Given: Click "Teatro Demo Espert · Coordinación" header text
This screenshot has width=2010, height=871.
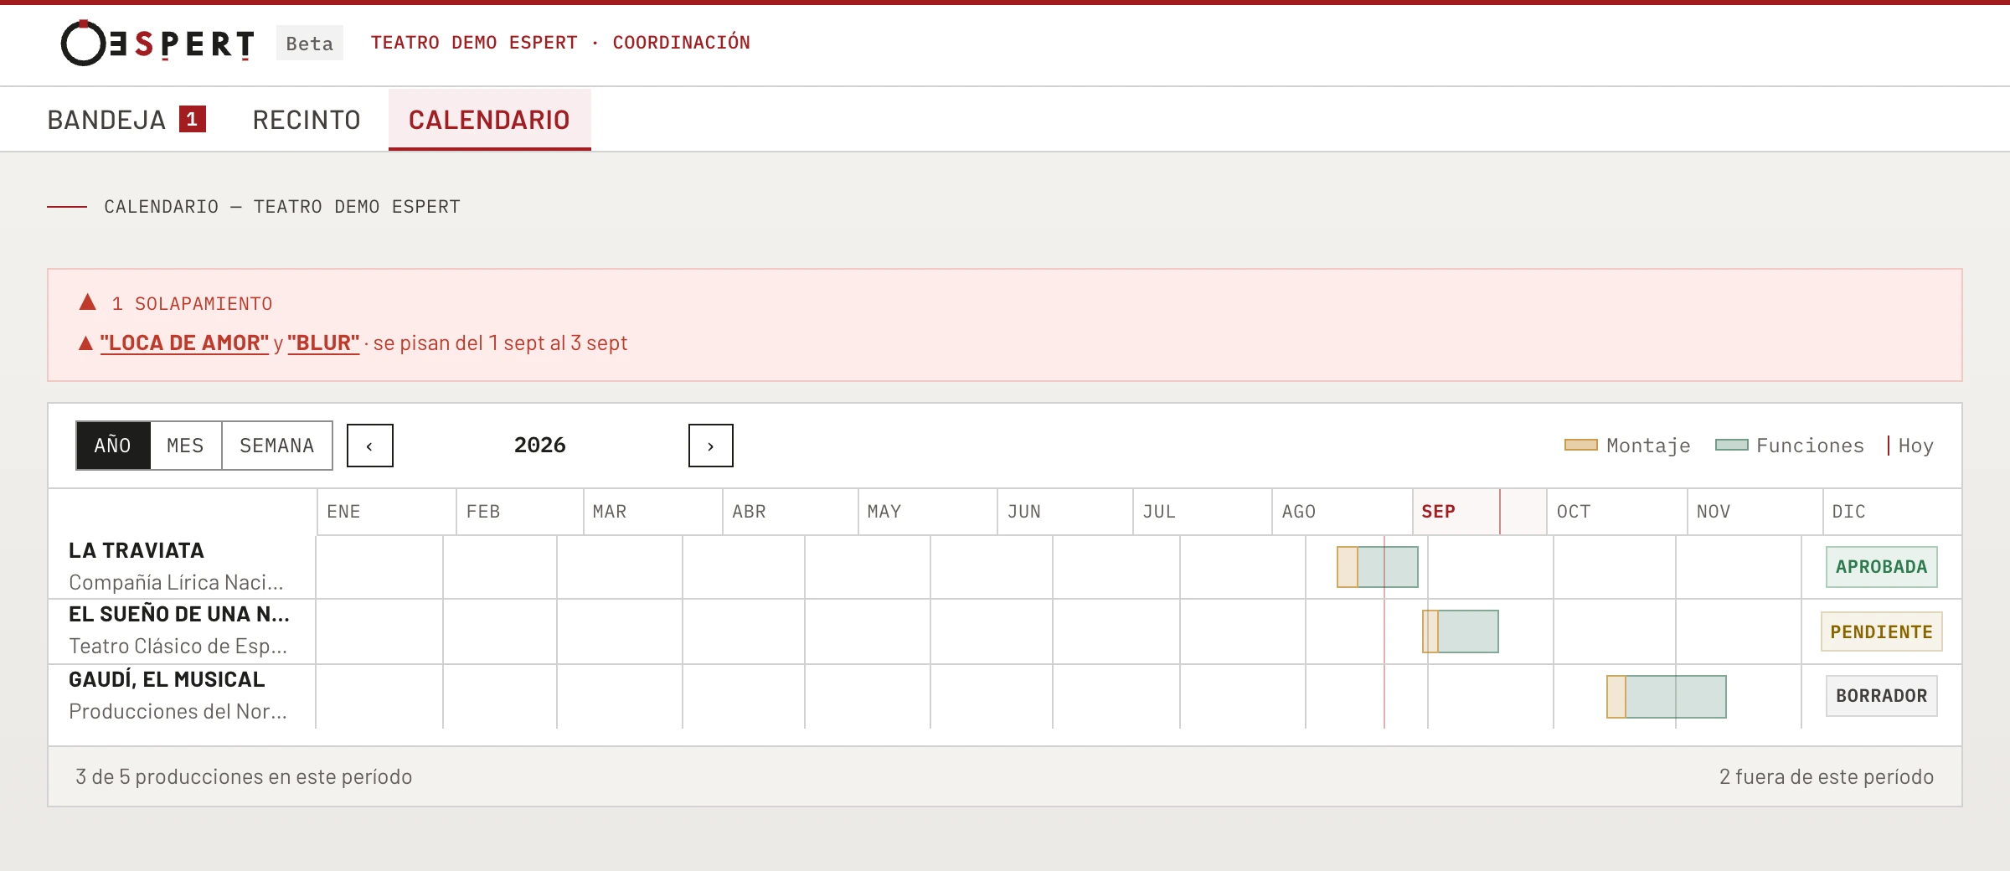Looking at the screenshot, I should [x=560, y=43].
